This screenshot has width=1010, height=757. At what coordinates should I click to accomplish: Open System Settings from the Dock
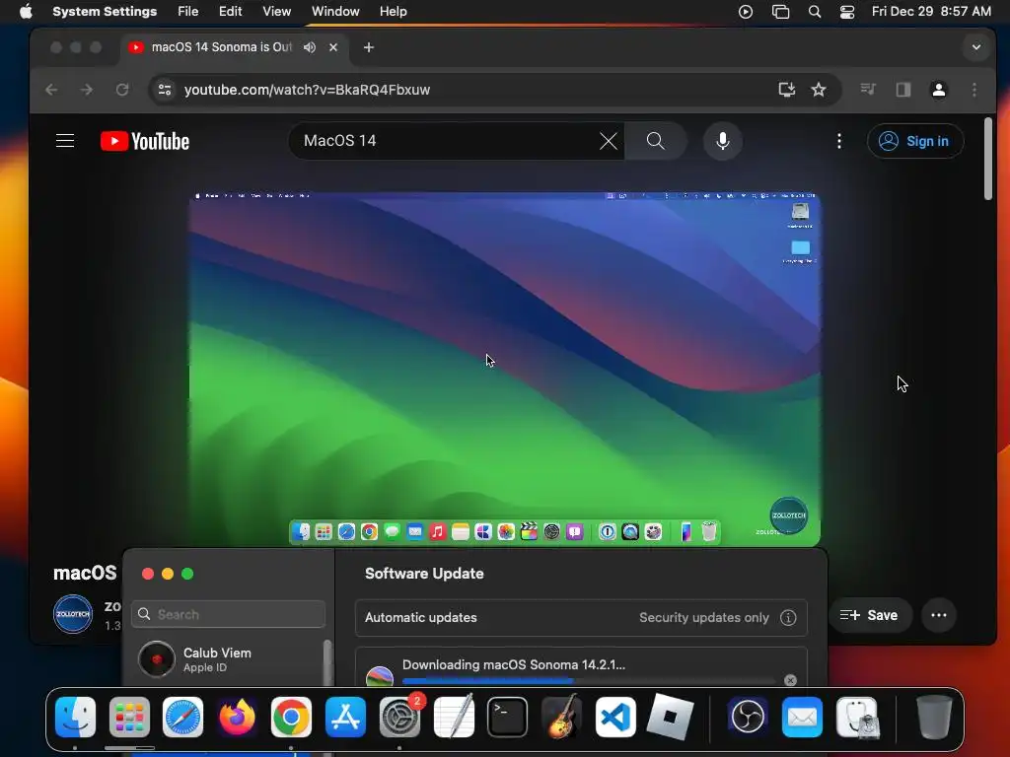click(399, 718)
